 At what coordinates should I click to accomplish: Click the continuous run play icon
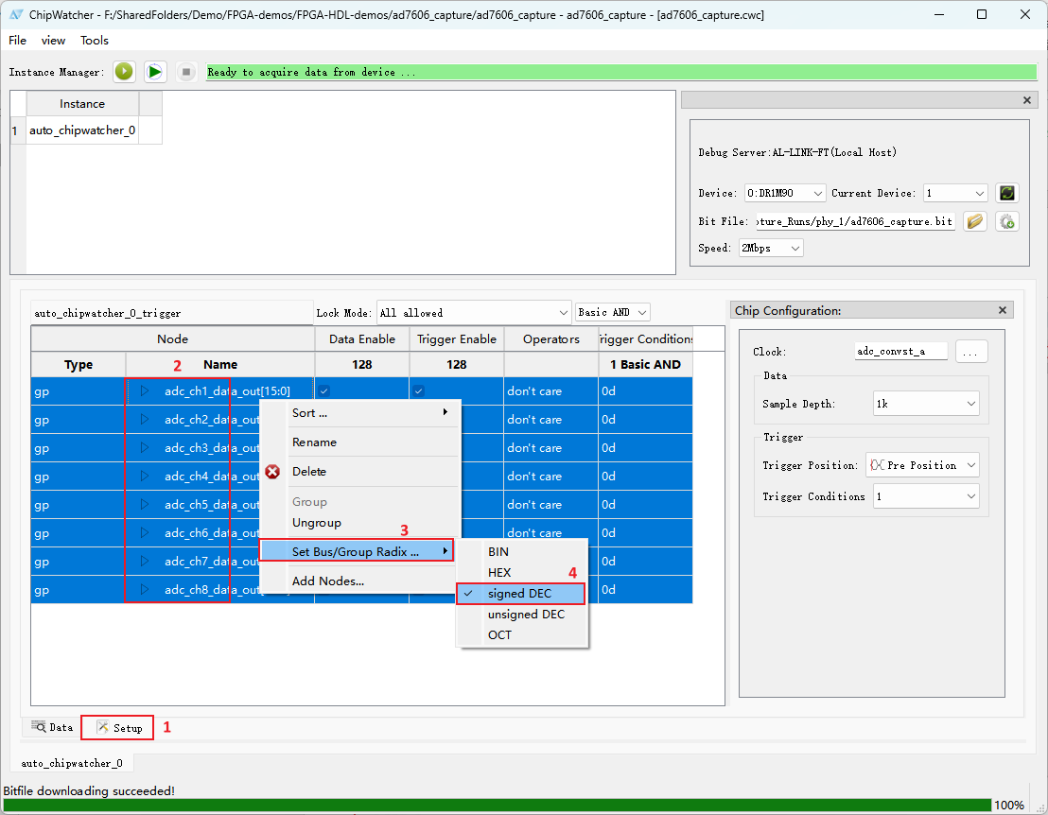click(x=155, y=72)
